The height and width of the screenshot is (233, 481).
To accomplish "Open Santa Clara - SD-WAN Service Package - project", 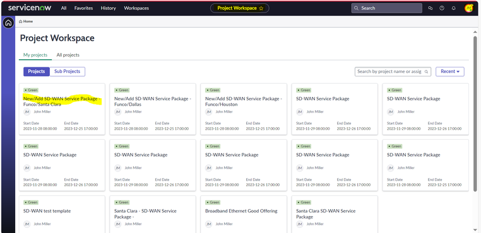I will point(145,213).
